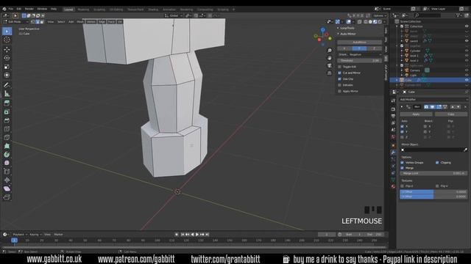Open the Render menu
Image resolution: width=471 pixels, height=264 pixels.
(29, 9)
